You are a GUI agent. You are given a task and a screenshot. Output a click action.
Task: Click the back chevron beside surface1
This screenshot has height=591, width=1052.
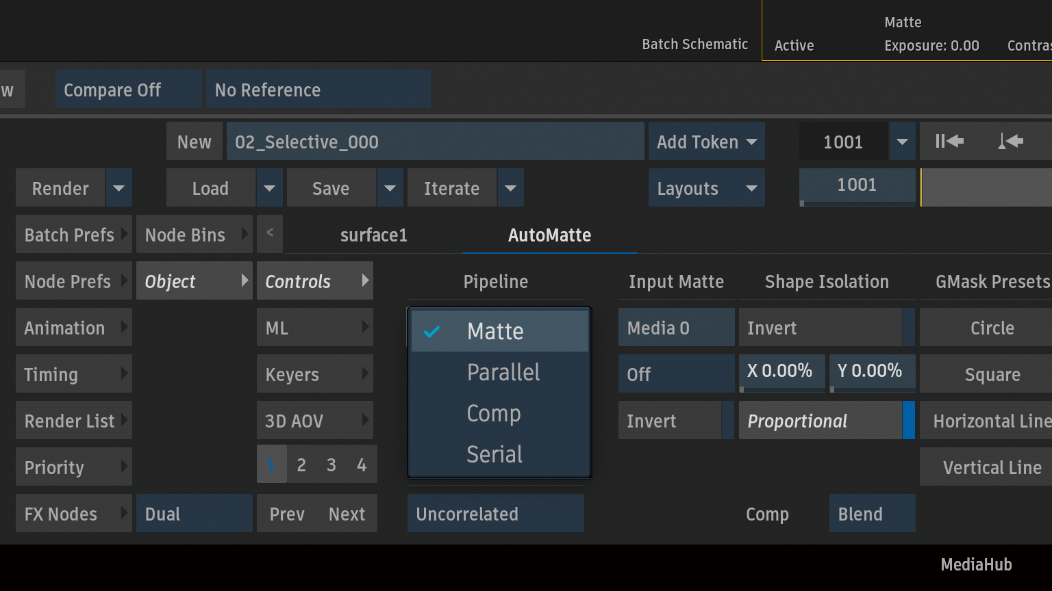coord(270,233)
